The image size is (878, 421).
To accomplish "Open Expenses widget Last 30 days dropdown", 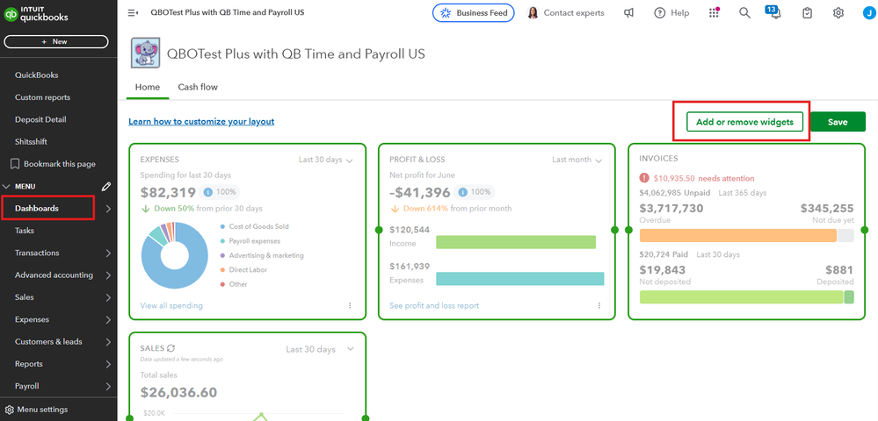I will click(x=326, y=161).
